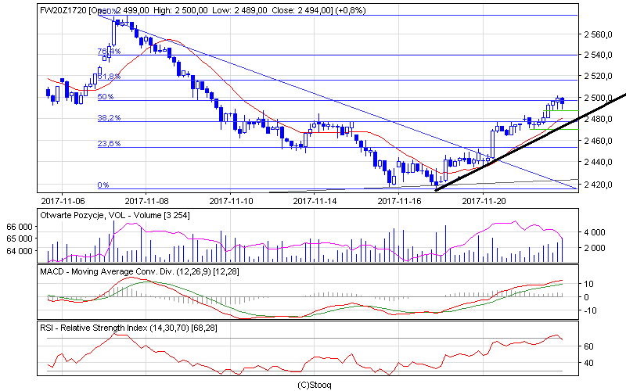Click the (C)Stooq copyright text
This screenshot has height=391, width=626.
[x=315, y=385]
